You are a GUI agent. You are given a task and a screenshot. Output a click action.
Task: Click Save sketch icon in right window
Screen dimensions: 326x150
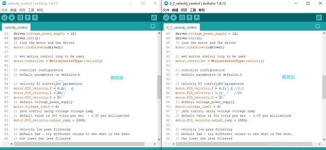click(x=197, y=18)
